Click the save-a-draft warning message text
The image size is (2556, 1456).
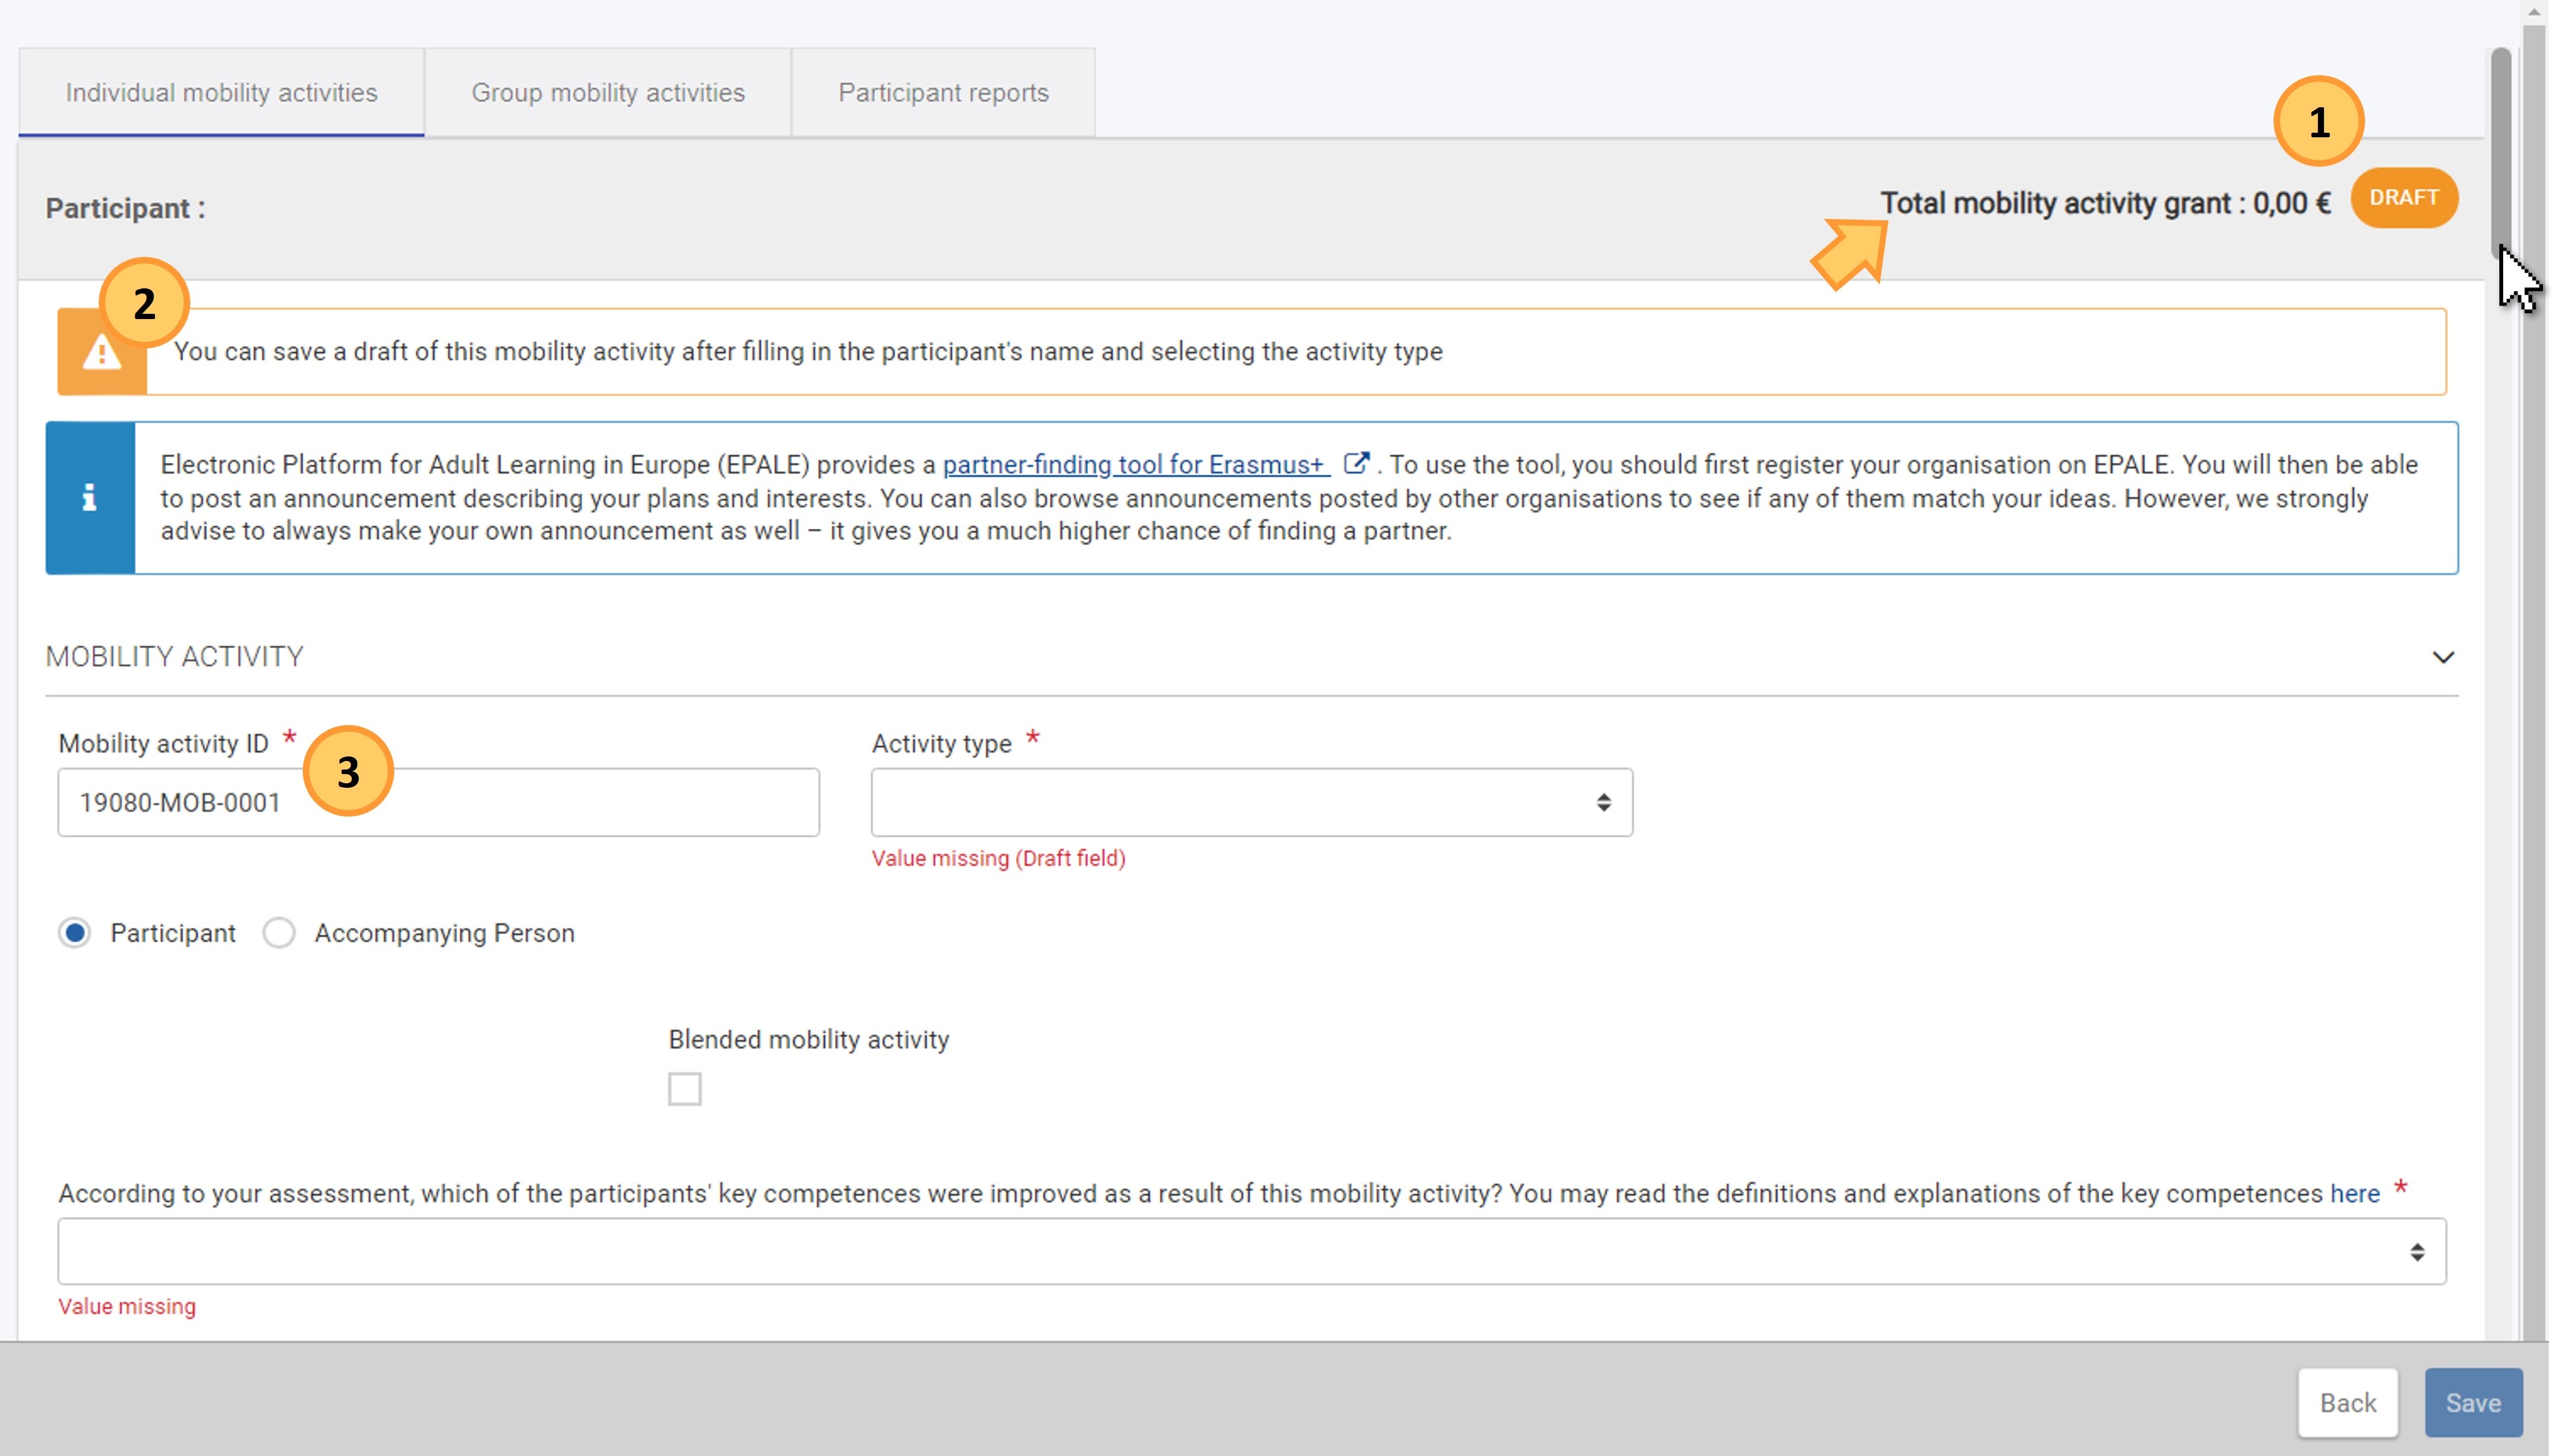click(808, 351)
